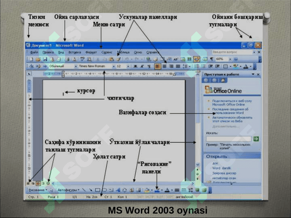Screen dimensions: 291x218
Task: Open recent file Word darslik
Action: pos(221,168)
